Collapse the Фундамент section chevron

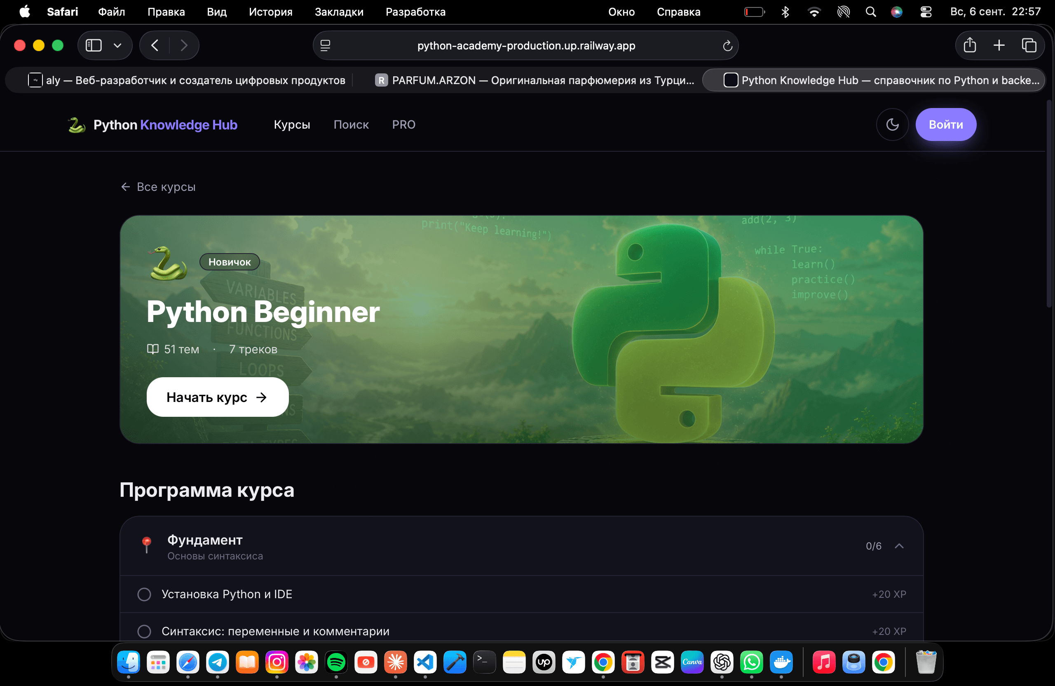tap(899, 546)
